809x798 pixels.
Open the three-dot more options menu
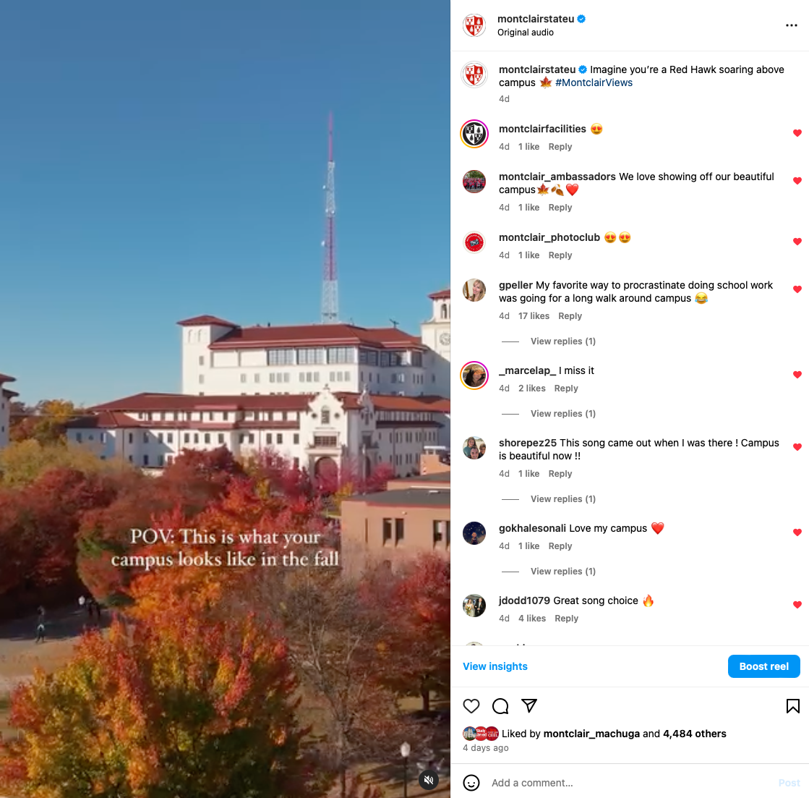[791, 25]
